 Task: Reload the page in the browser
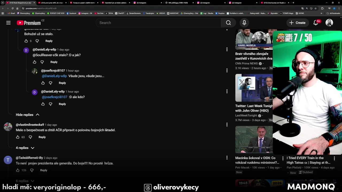tap(13, 8)
